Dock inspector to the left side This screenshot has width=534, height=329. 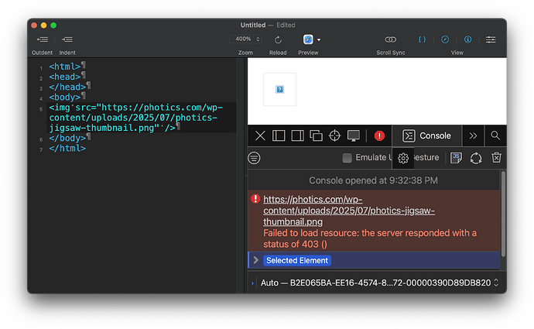[279, 135]
